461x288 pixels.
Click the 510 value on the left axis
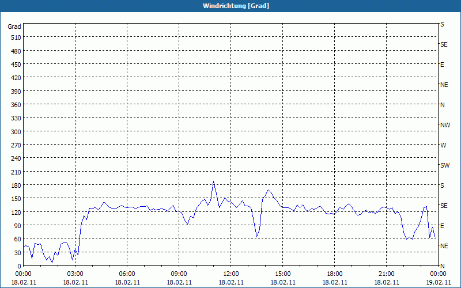coord(16,37)
